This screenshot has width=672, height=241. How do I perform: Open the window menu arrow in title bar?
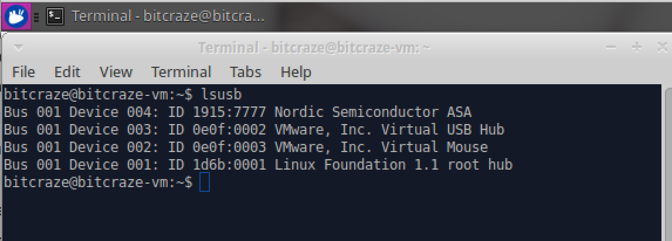point(19,48)
